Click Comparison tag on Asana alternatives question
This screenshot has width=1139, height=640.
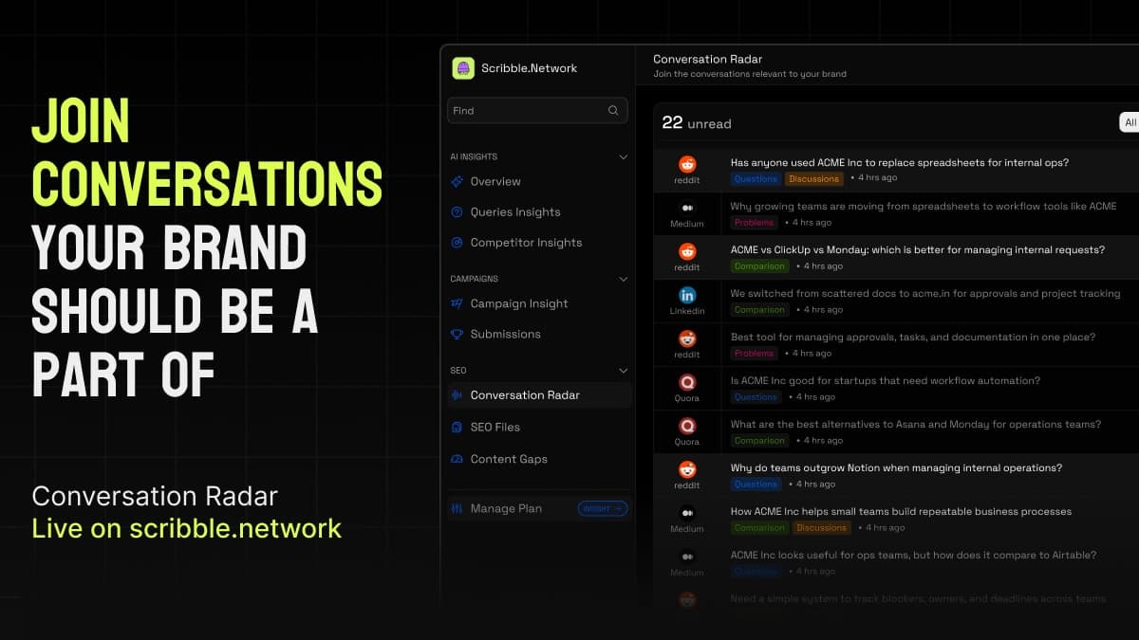click(x=759, y=440)
